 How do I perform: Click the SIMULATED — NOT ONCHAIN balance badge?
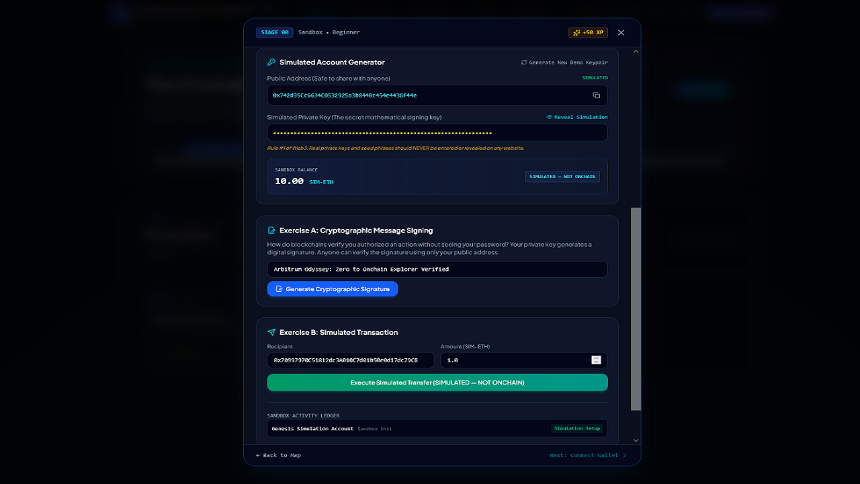coord(562,177)
